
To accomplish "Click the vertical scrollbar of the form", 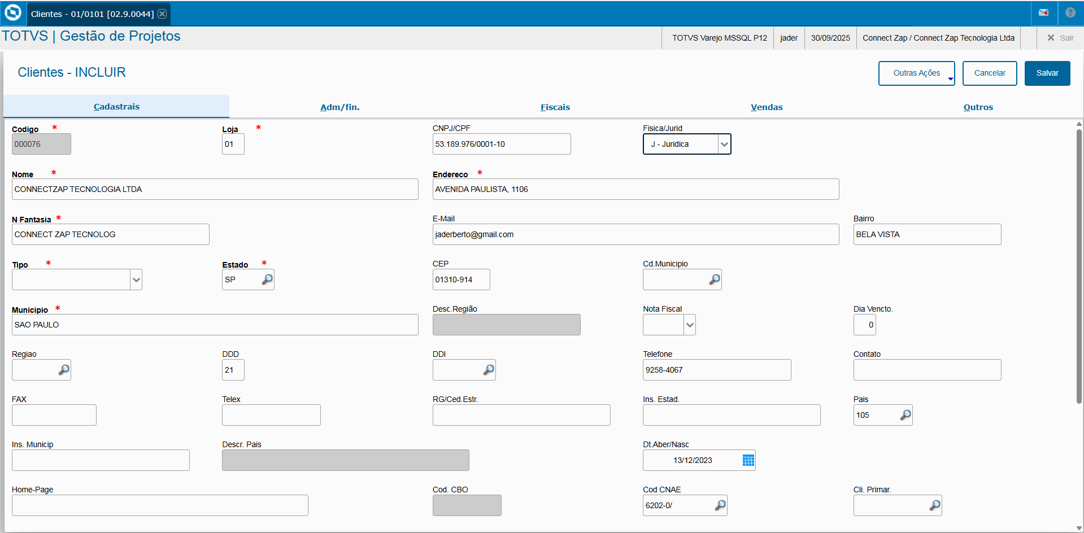I will [x=1078, y=265].
